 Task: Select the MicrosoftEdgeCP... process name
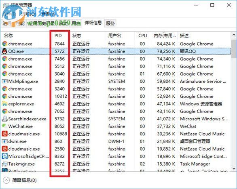29,156
